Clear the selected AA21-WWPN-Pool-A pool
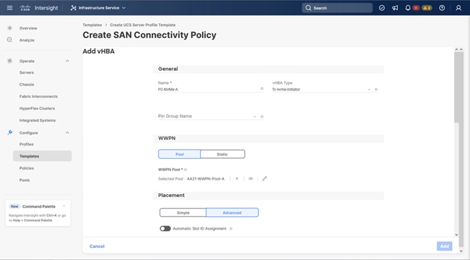Screen dimensions: 470x260 237,178
